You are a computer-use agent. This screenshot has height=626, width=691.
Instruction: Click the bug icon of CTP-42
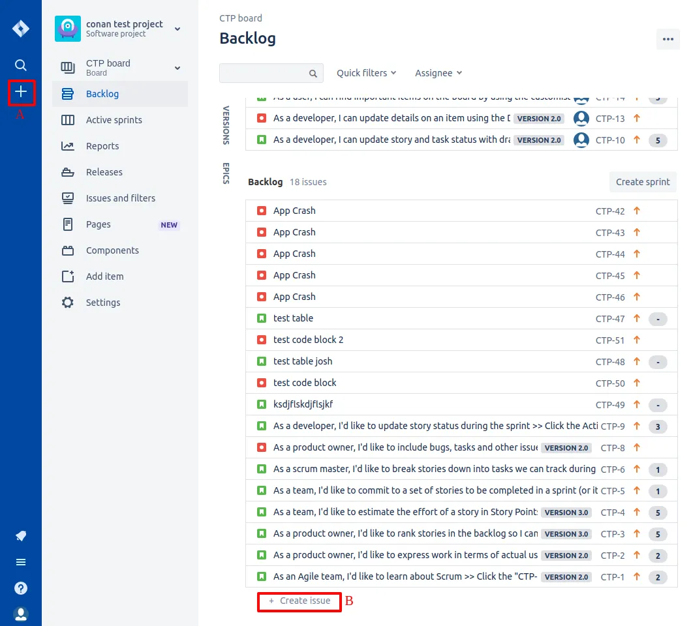pos(262,211)
